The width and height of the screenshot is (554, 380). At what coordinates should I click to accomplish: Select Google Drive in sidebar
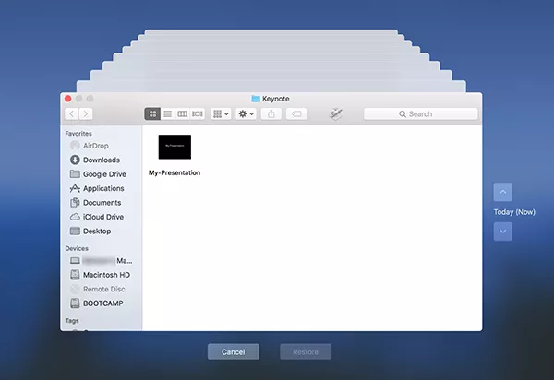point(102,174)
